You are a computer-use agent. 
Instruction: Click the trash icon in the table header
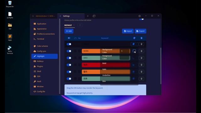coord(141,38)
